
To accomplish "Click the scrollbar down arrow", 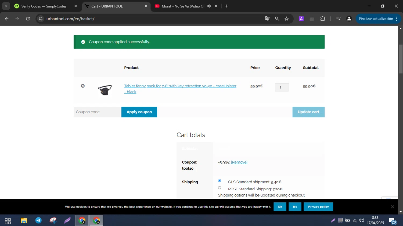I will (401, 212).
